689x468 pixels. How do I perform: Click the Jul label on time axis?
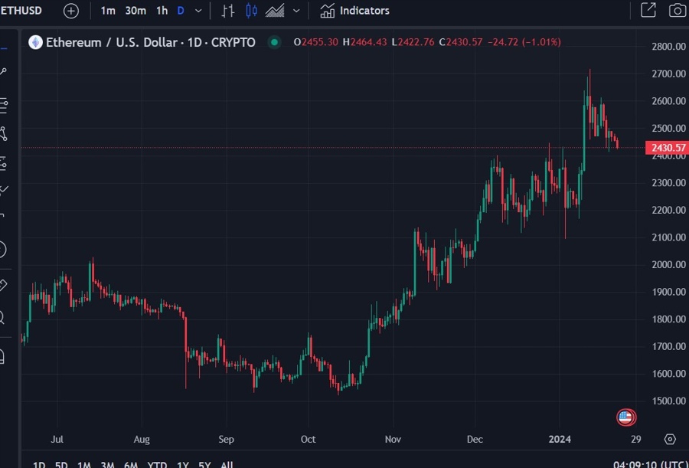pyautogui.click(x=57, y=439)
